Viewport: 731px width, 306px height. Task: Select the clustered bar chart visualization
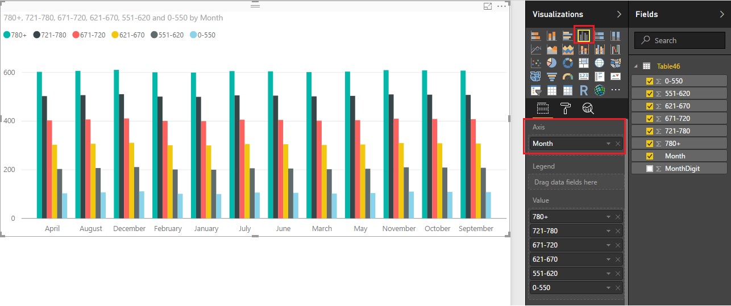pyautogui.click(x=567, y=36)
